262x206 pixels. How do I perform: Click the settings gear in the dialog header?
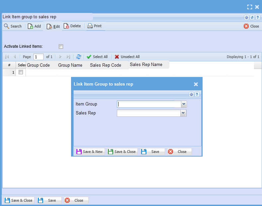[191, 95]
